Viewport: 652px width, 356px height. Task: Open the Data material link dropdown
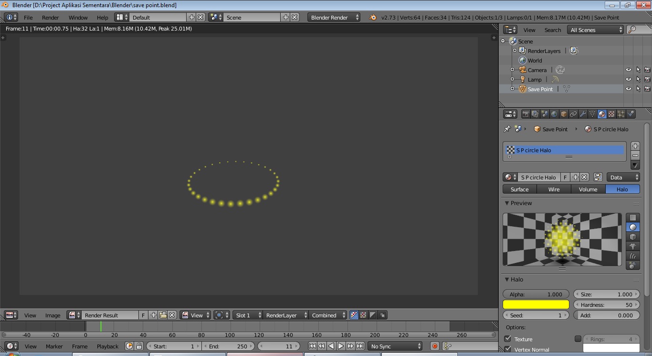tap(623, 177)
